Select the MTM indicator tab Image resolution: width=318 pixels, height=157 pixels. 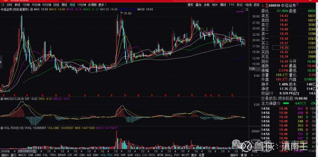tap(160, 155)
